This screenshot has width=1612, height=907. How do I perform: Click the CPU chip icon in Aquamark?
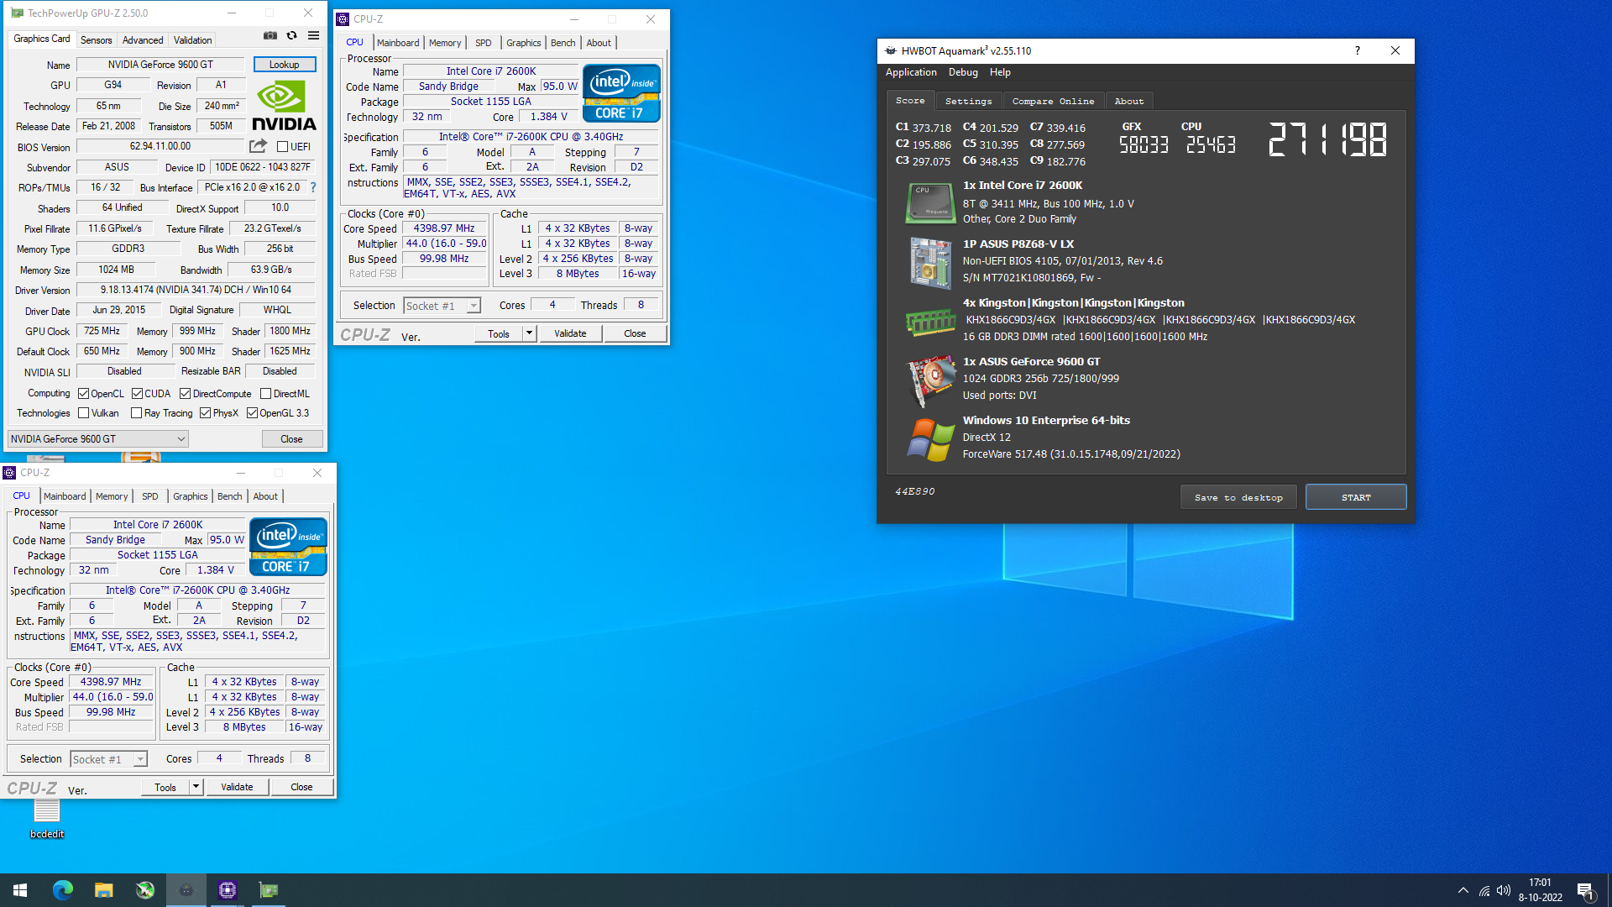pos(930,202)
